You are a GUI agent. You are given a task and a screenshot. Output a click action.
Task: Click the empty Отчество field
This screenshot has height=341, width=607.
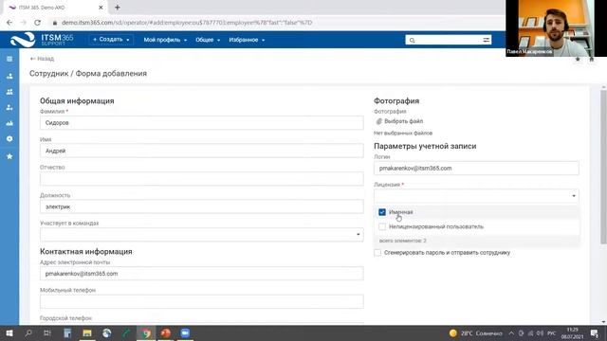click(x=202, y=179)
